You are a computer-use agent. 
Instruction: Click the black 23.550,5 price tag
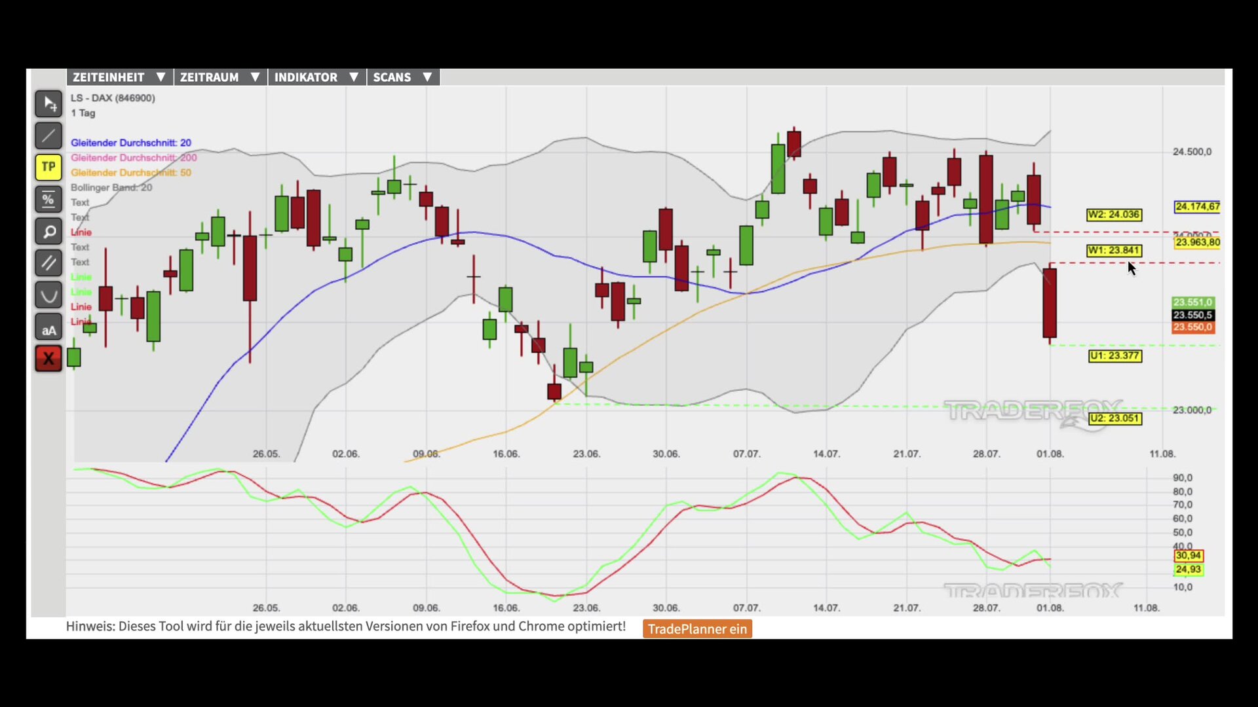click(x=1192, y=315)
